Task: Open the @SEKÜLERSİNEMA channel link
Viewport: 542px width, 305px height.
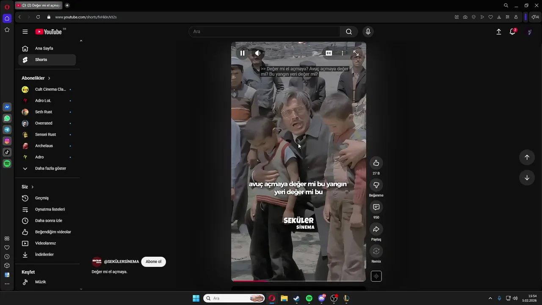Action: pyautogui.click(x=121, y=262)
